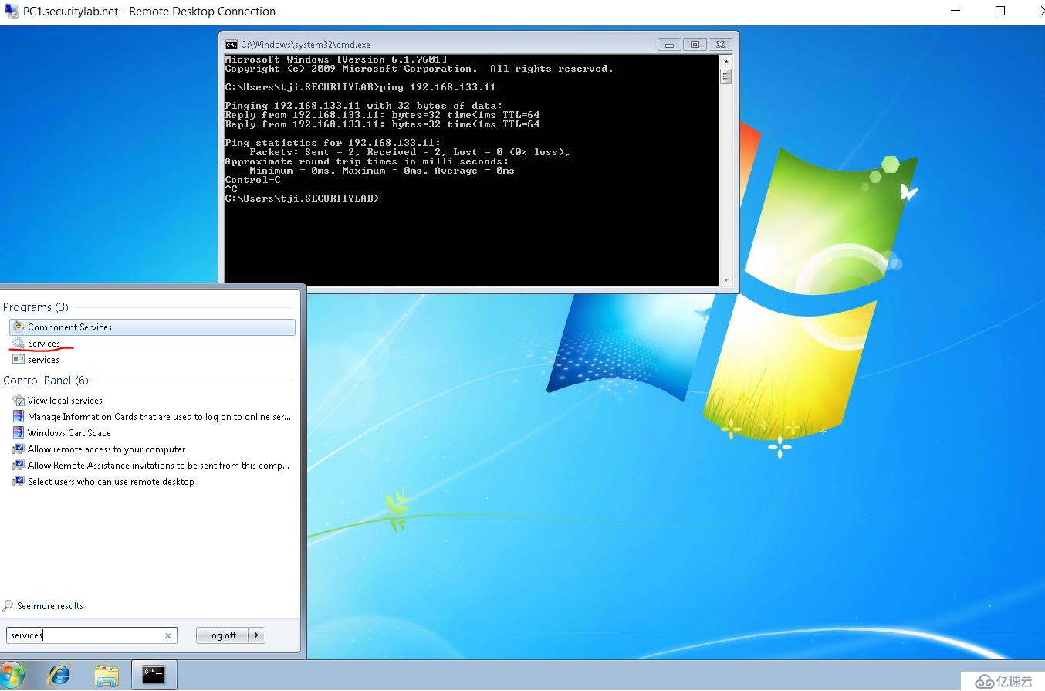The image size is (1045, 691).
Task: Click See more results
Action: point(49,606)
